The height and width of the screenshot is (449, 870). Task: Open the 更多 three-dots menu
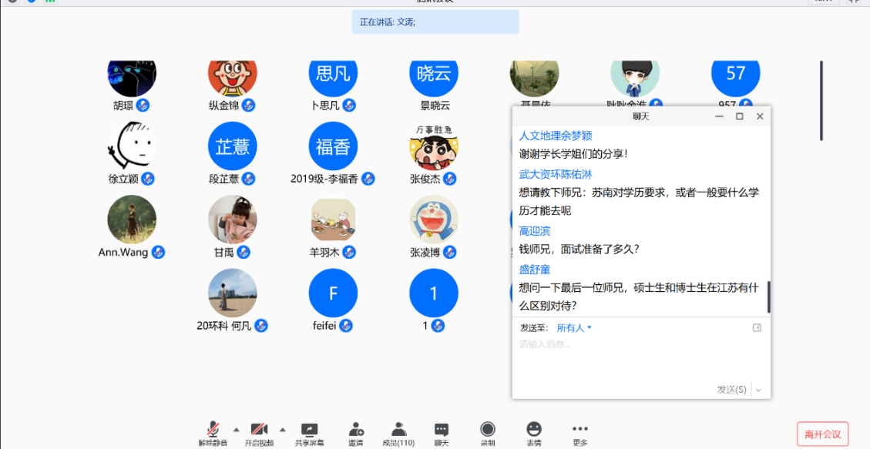point(579,429)
